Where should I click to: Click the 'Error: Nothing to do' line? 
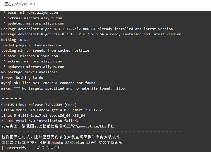click(22, 78)
